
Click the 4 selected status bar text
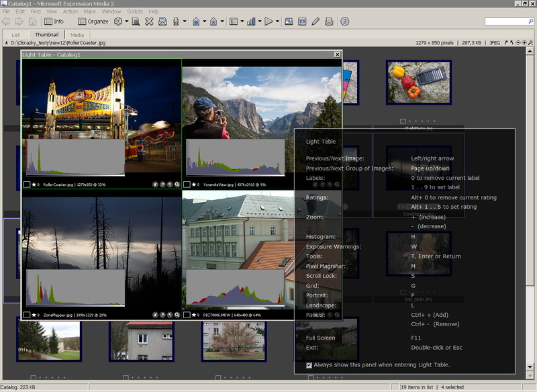(452, 387)
